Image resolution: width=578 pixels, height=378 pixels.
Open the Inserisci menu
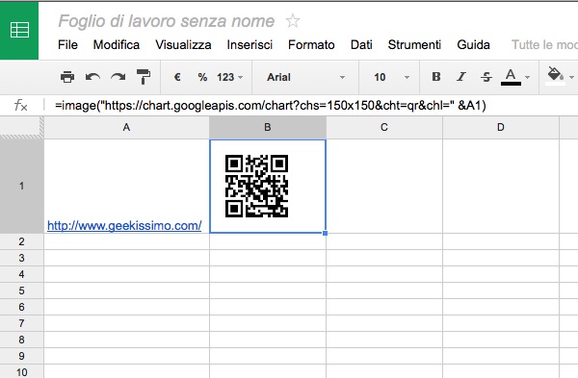point(250,44)
